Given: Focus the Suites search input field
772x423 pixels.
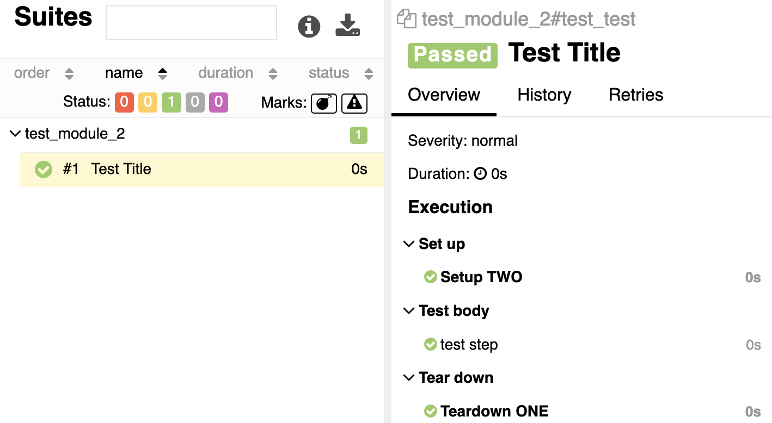Looking at the screenshot, I should click(191, 23).
